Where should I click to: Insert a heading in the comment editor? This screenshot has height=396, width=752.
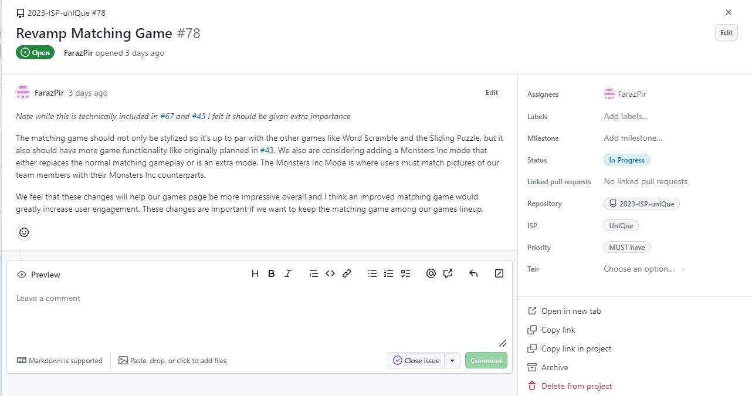[x=255, y=273]
